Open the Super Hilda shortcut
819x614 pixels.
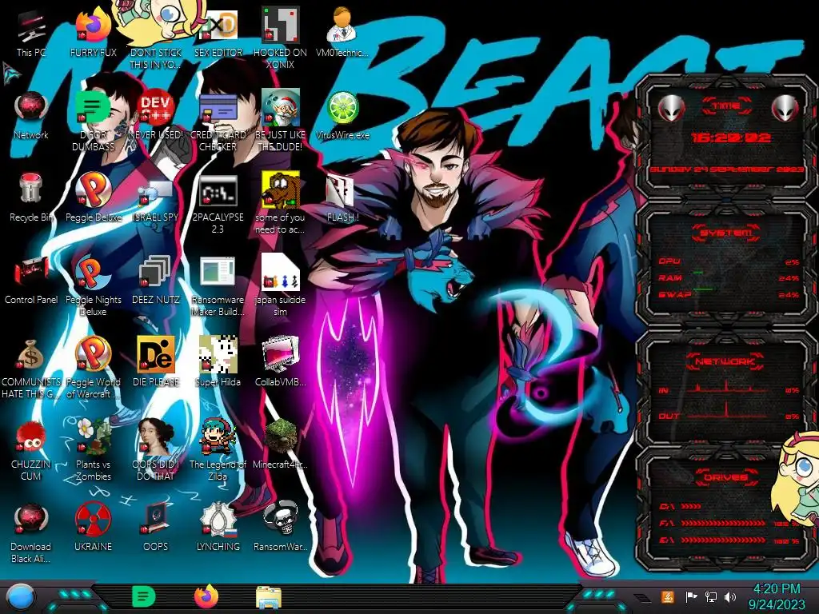pos(218,362)
